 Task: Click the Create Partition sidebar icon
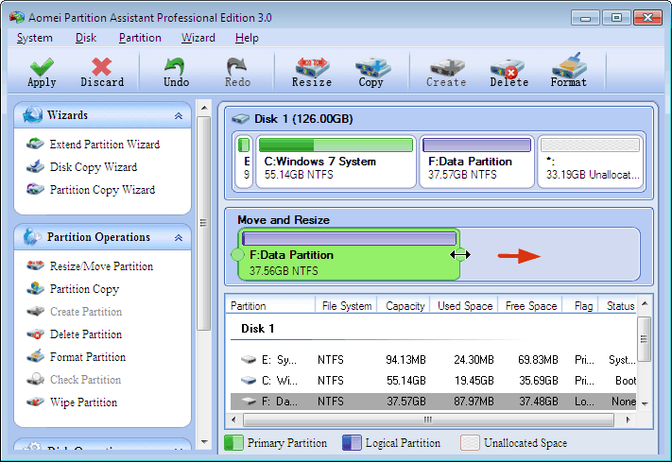(35, 311)
